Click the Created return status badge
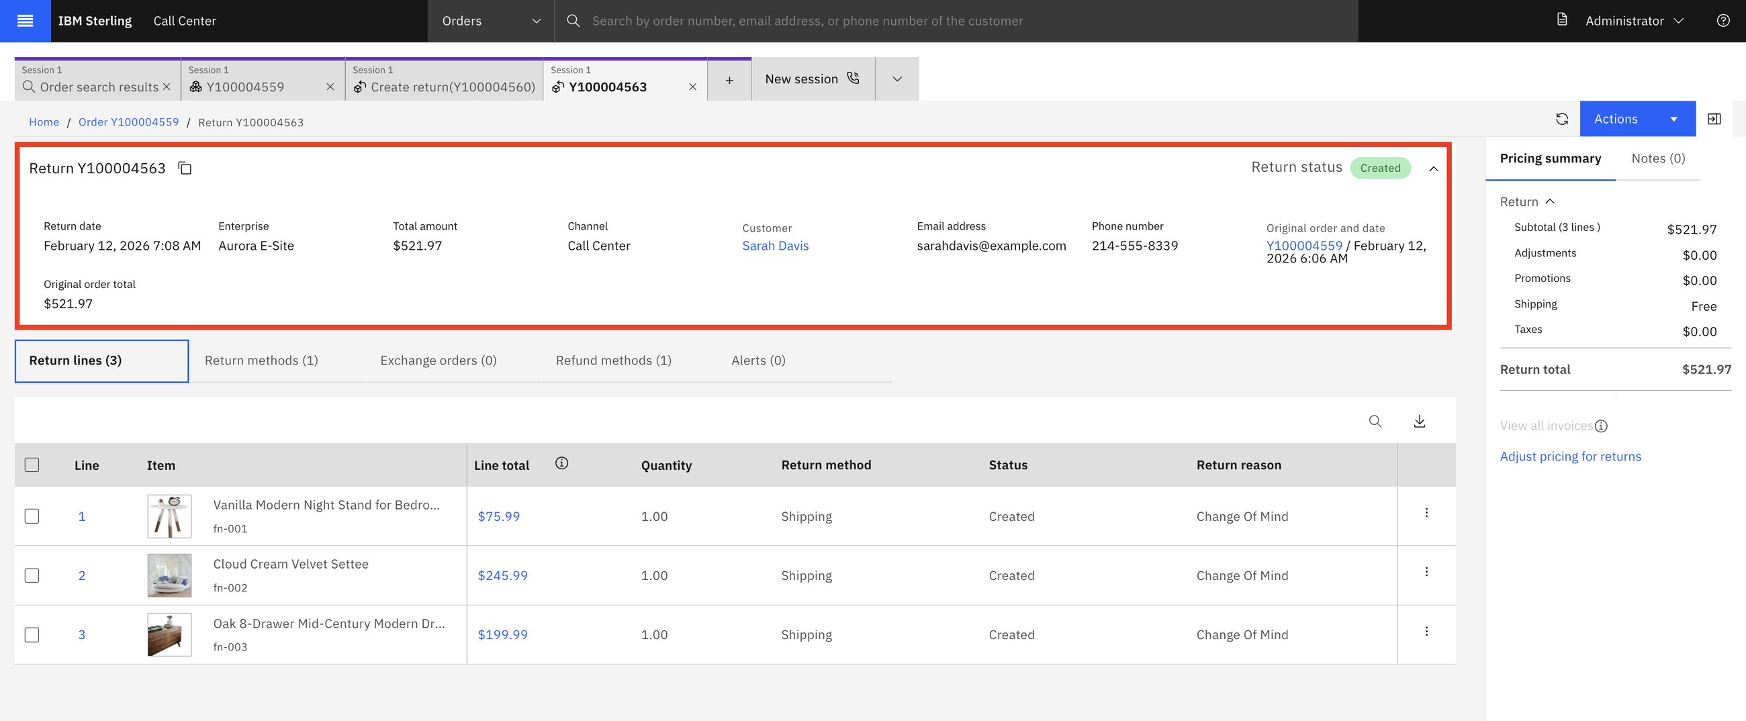This screenshot has width=1746, height=721. 1380,168
